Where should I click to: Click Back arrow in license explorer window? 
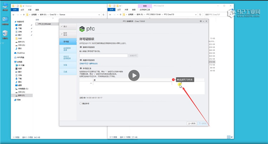pyautogui.click(x=14, y=15)
